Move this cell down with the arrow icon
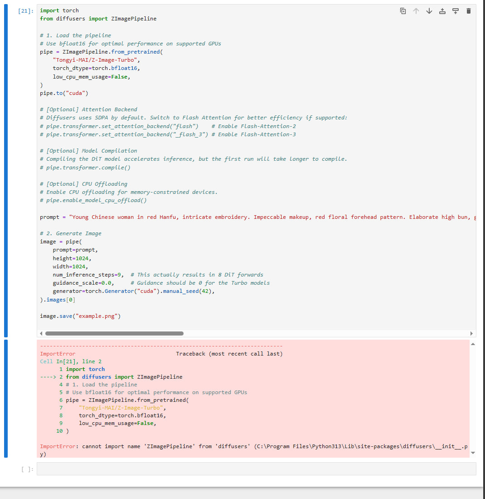This screenshot has width=485, height=499. 429,11
